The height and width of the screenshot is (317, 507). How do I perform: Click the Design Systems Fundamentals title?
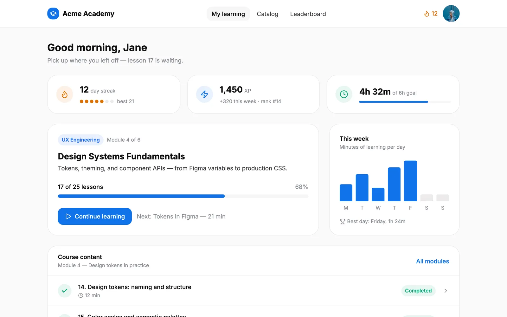point(121,156)
